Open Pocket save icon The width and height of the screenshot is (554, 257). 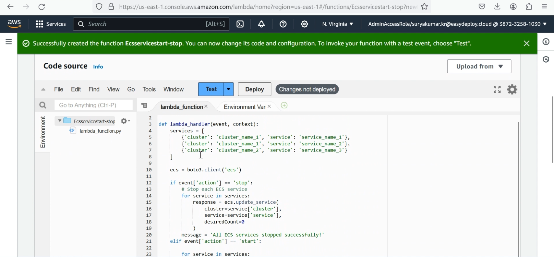[482, 6]
